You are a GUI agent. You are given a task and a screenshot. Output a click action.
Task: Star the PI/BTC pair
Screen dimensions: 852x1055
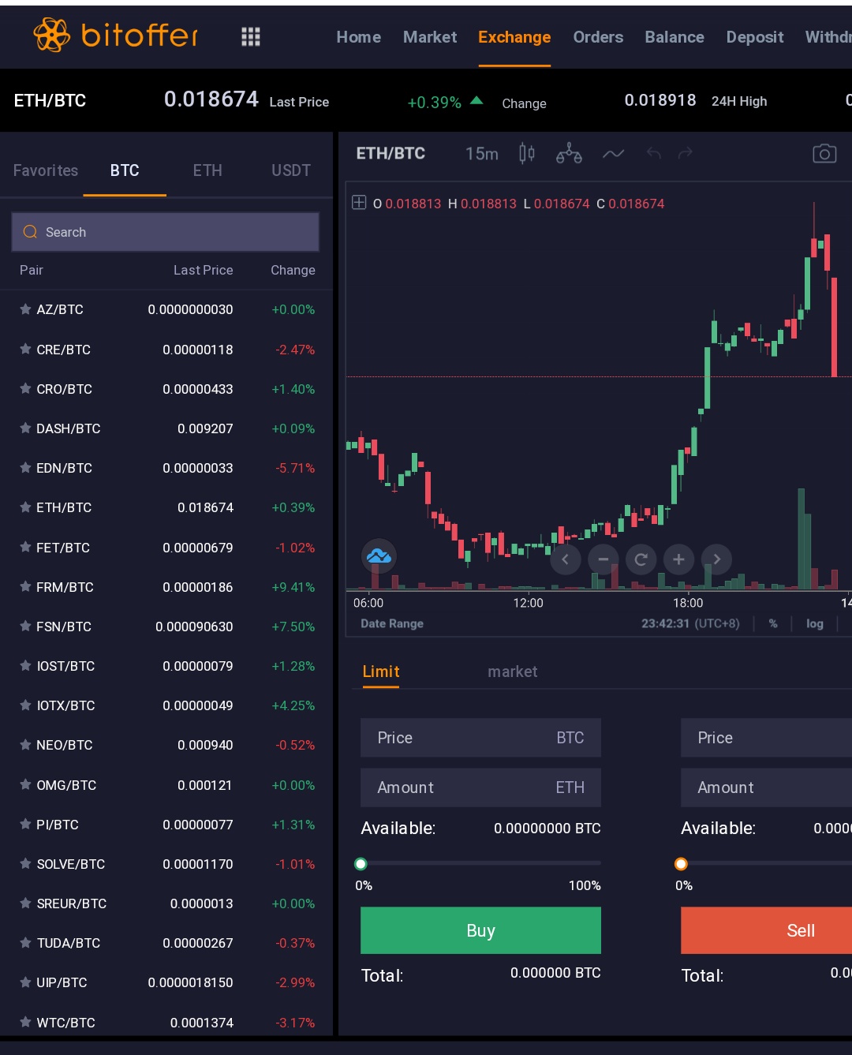pos(25,824)
